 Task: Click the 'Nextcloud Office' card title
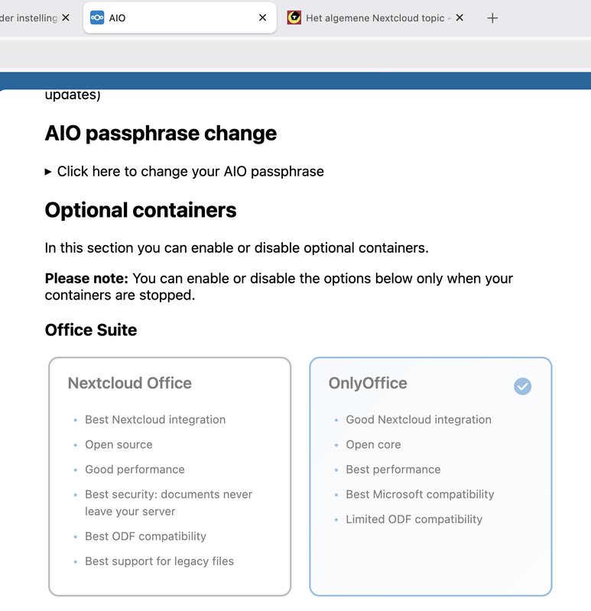(x=129, y=383)
